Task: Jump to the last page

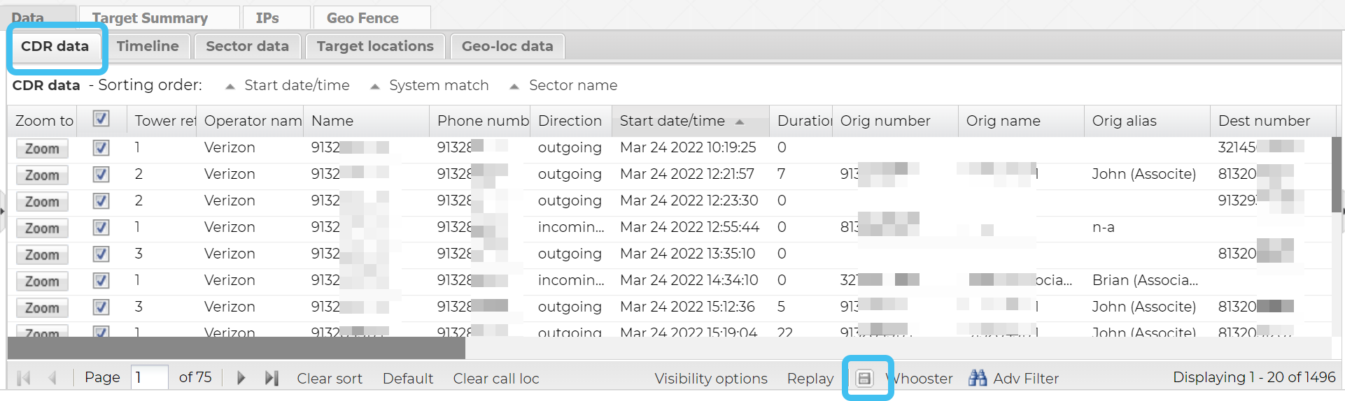Action: click(272, 378)
